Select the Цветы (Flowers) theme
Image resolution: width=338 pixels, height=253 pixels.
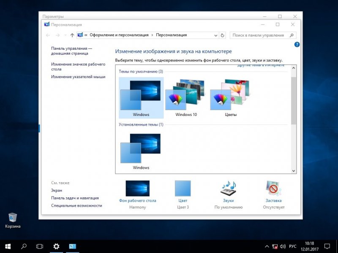231,98
